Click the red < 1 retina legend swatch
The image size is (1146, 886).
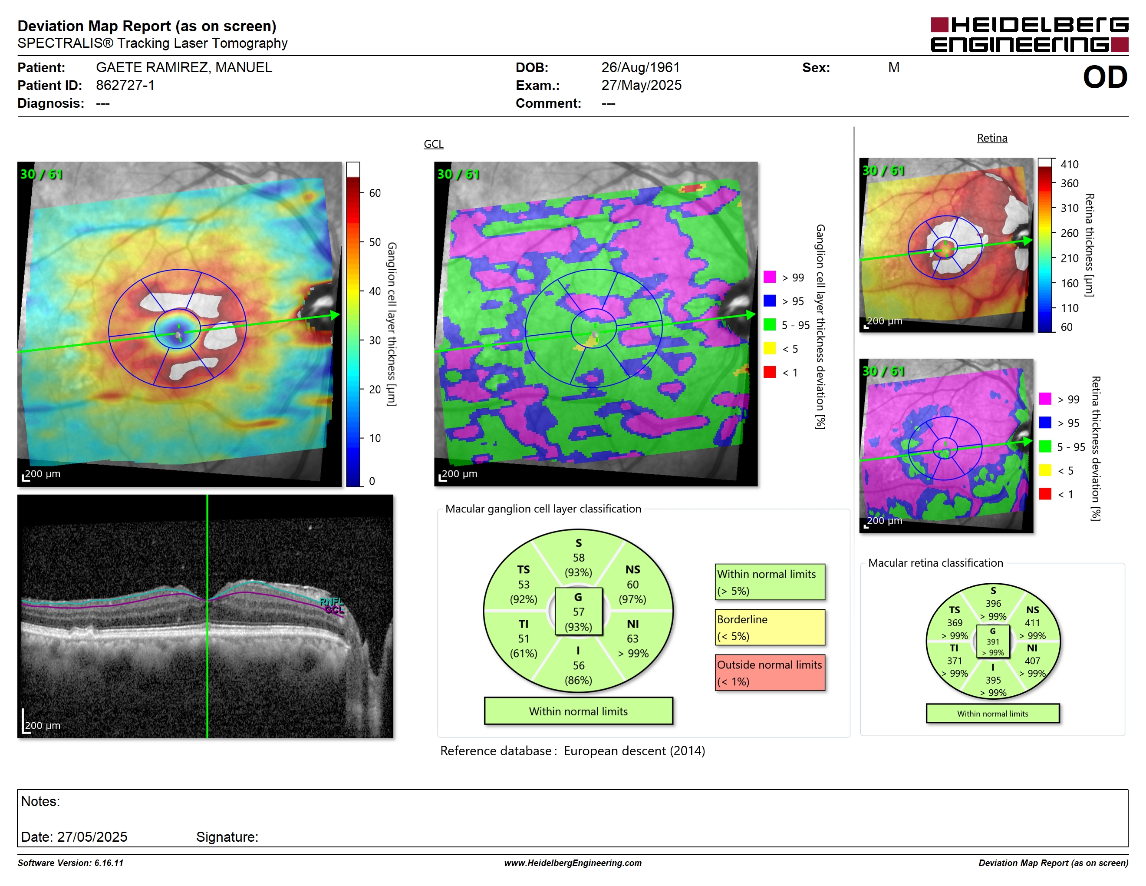[1045, 494]
